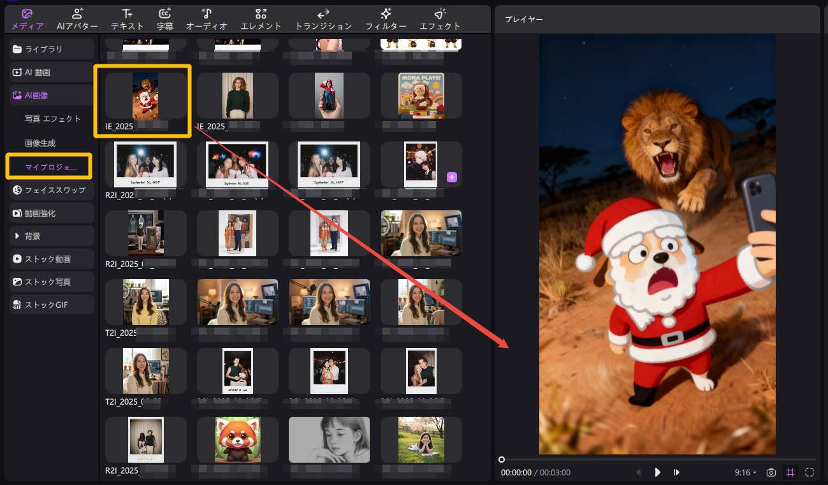828x485 pixels.
Task: Click the purple plus badge on thumbnail
Action: [x=452, y=177]
